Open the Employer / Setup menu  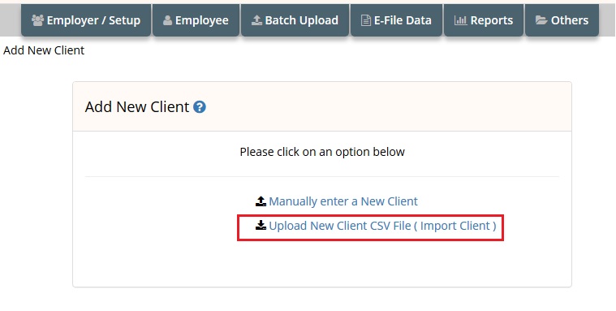tap(86, 20)
